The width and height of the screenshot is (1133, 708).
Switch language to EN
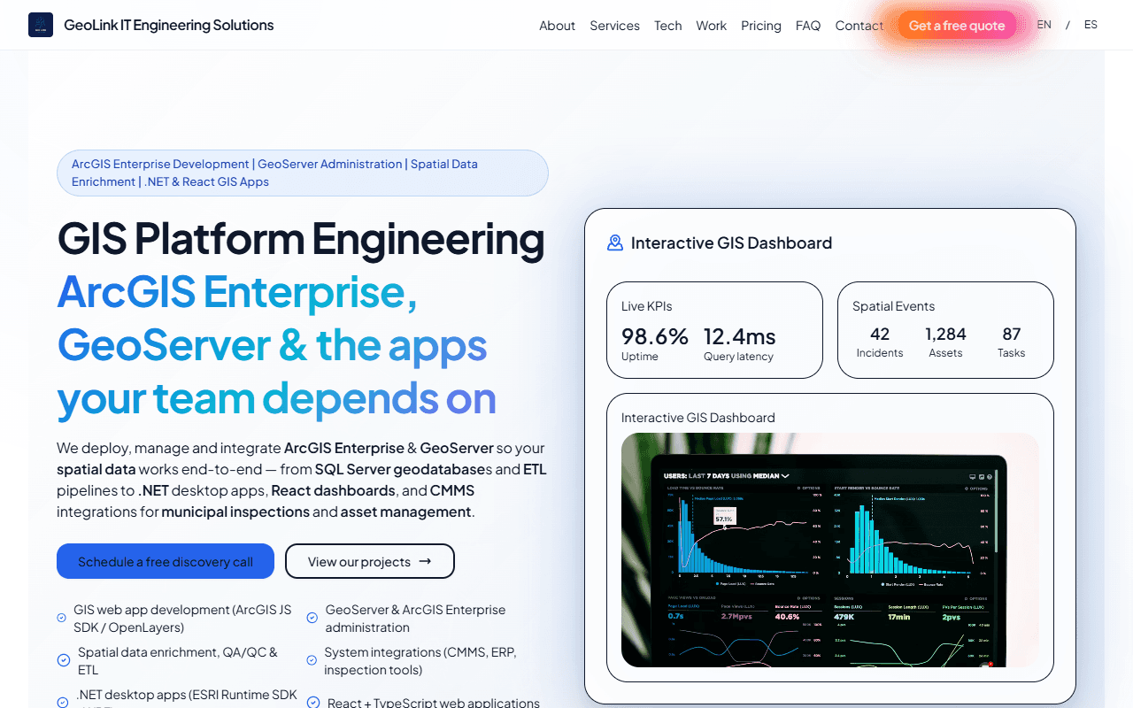click(x=1044, y=25)
